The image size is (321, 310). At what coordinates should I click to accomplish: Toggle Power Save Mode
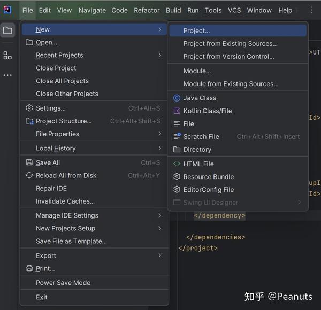[x=63, y=283]
